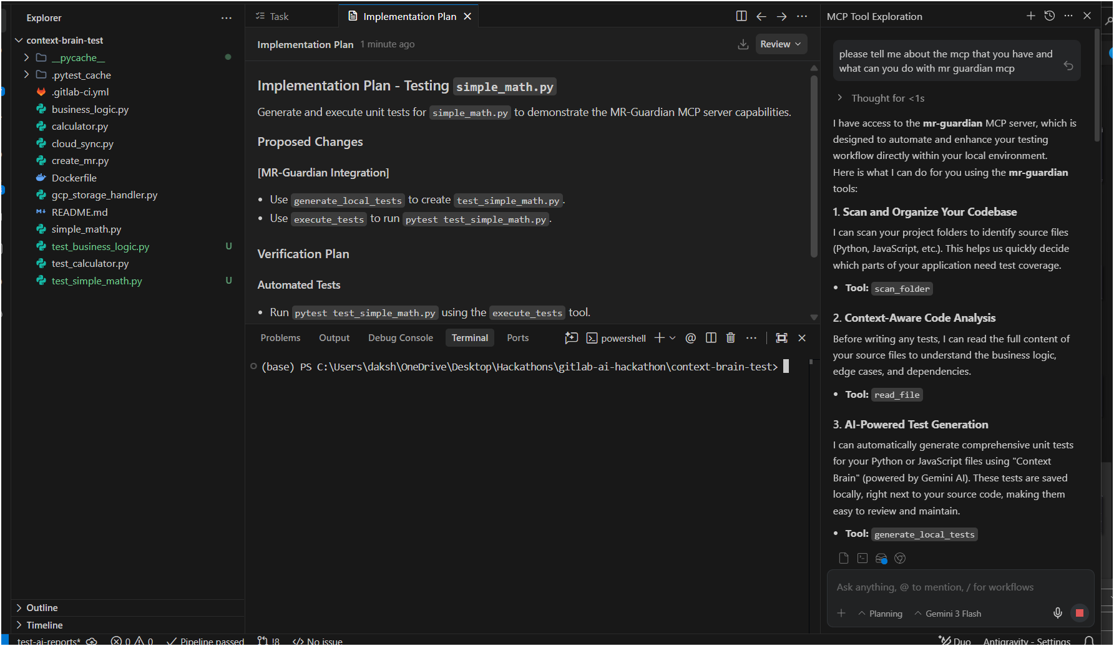Publish branch using cloud icon in status bar
Image resolution: width=1114 pixels, height=646 pixels.
click(x=92, y=641)
